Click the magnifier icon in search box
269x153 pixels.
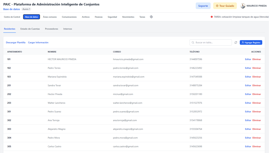click(x=193, y=42)
